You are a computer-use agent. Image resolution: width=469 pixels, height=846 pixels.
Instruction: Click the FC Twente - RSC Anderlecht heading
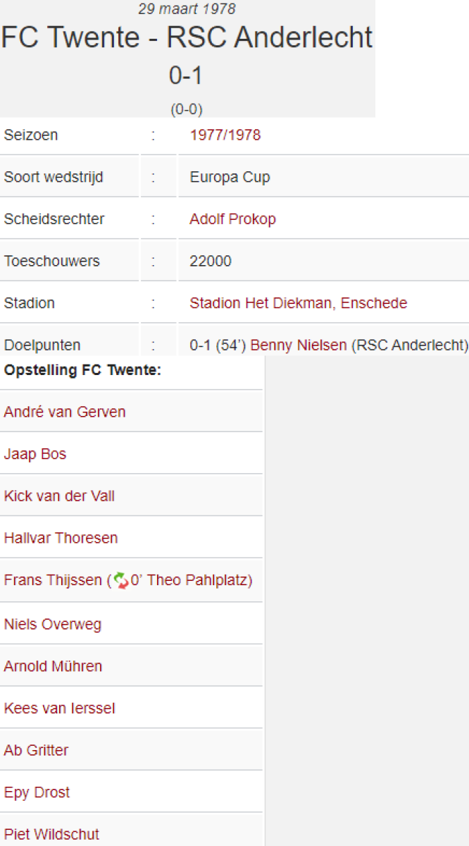[x=187, y=37]
